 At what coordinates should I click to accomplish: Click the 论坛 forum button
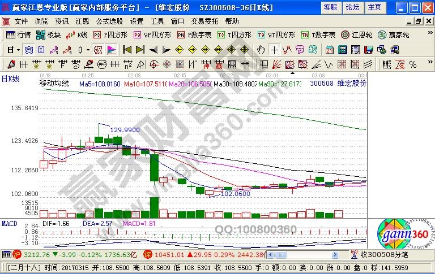click(352, 7)
